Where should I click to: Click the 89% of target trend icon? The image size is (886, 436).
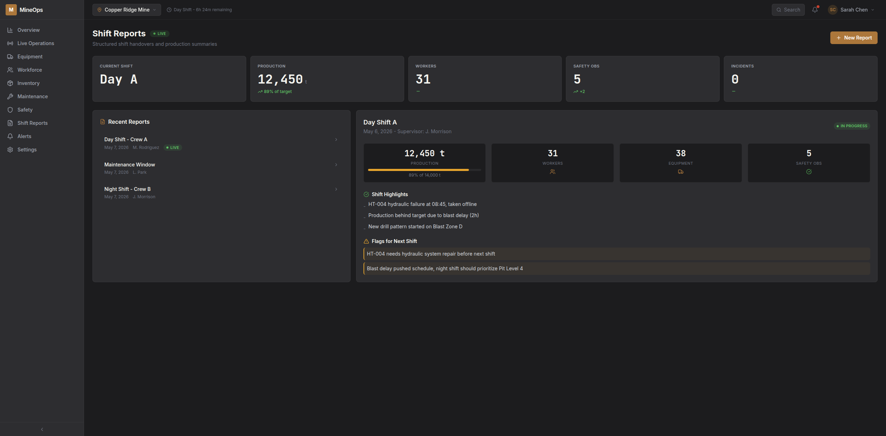tap(260, 92)
